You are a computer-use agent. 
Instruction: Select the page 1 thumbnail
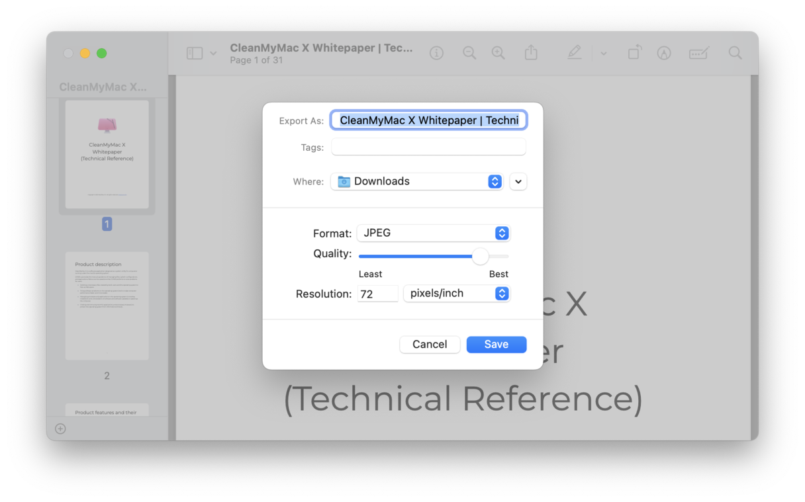(107, 155)
